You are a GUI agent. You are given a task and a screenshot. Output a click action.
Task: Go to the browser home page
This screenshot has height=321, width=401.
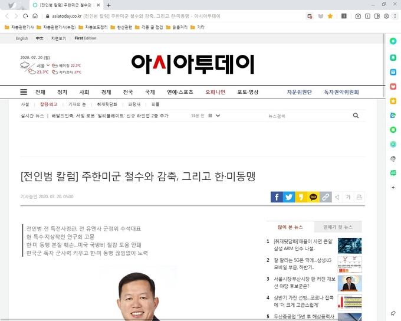(35, 16)
